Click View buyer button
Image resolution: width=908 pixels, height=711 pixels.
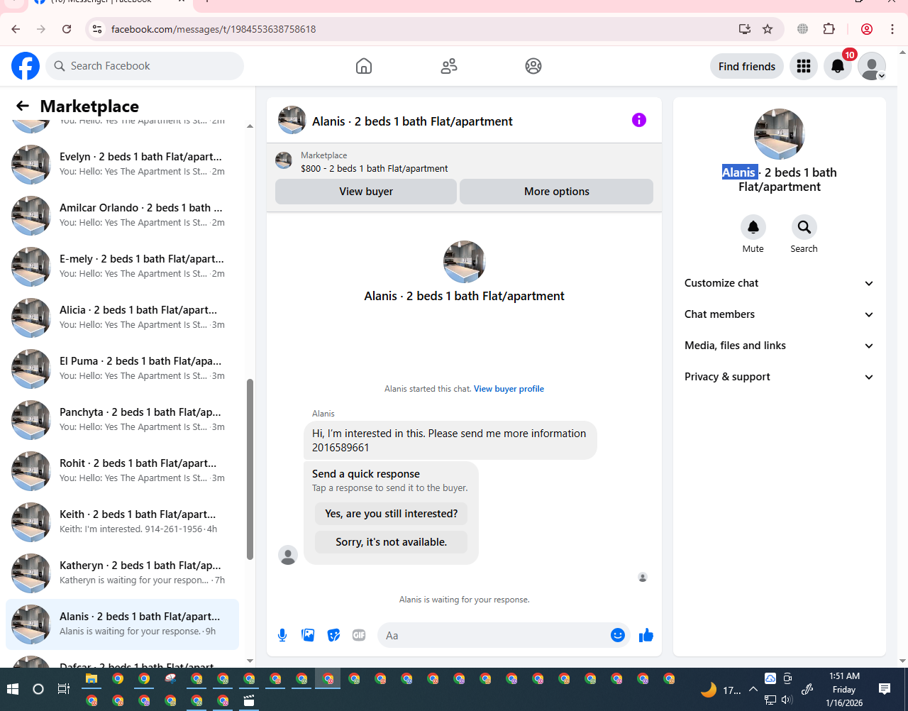click(x=366, y=192)
